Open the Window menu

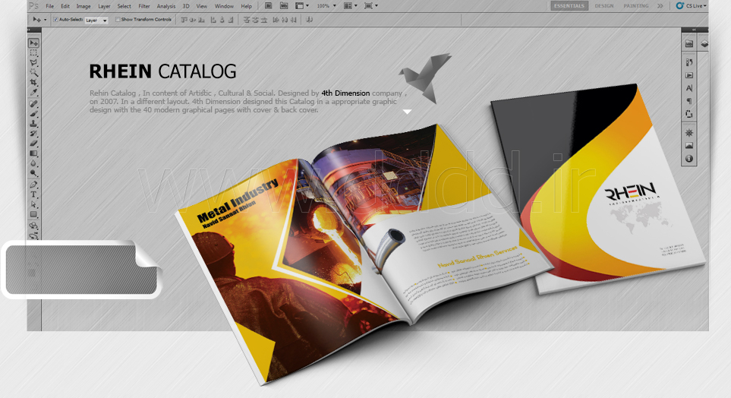224,6
